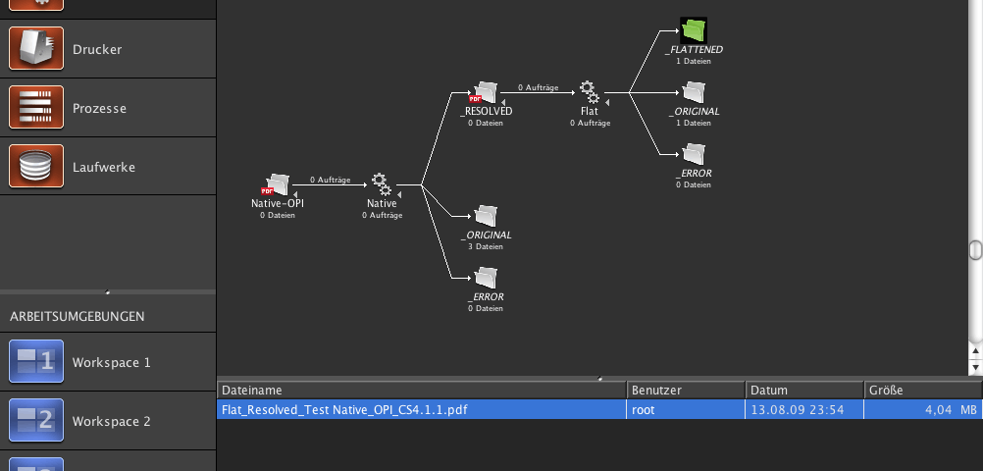Select the Flat process gears icon
Screen dimensions: 983x471
589,93
